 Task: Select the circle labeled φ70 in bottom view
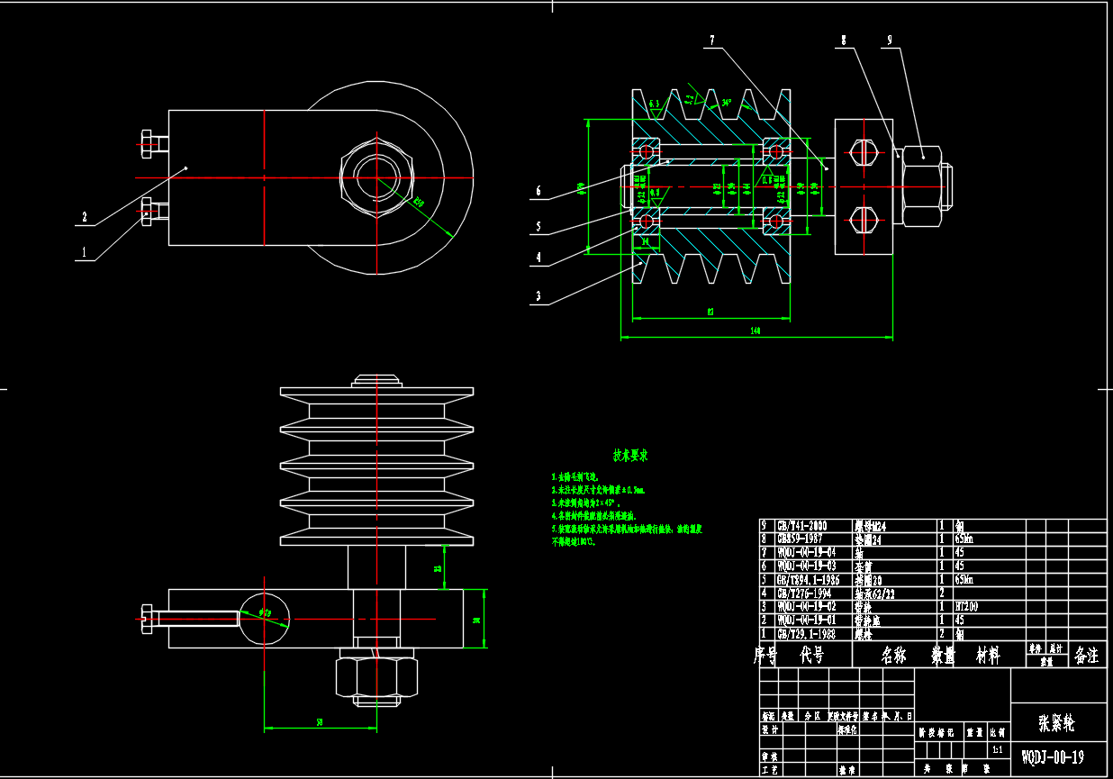[265, 618]
